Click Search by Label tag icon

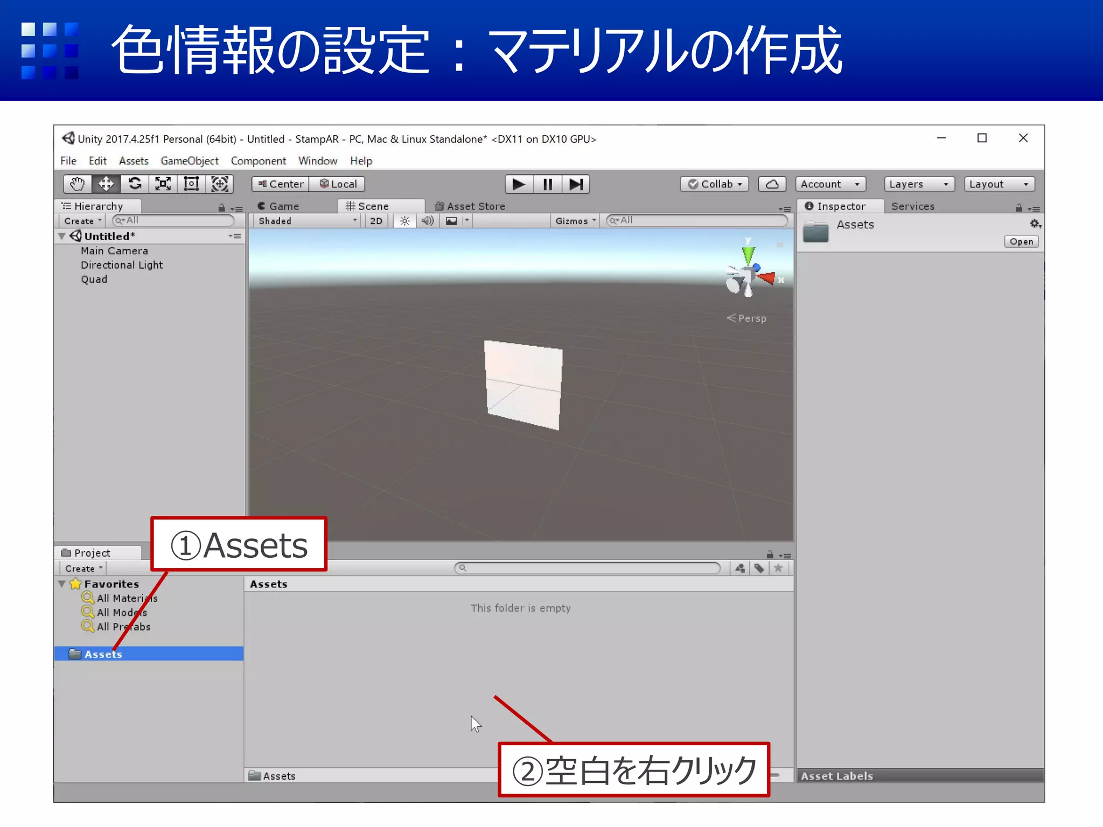click(x=759, y=568)
